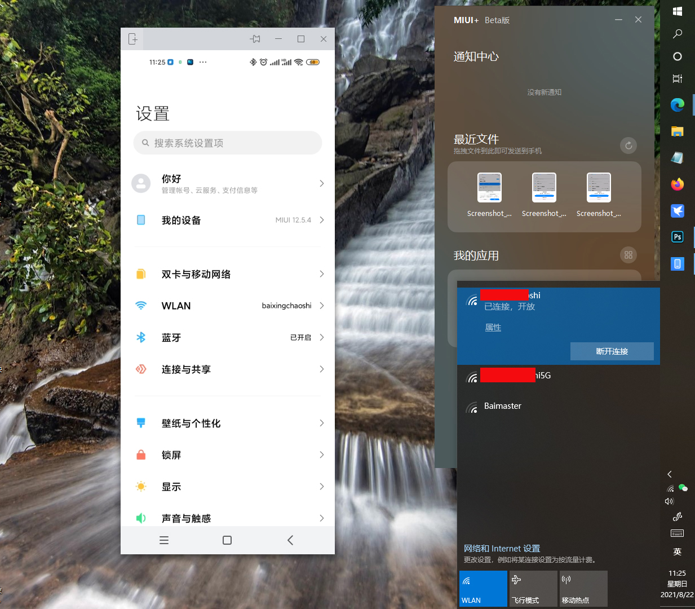Turn on the 移动热点 mobile hotspot tile
Viewport: 695px width, 609px height.
tap(583, 588)
